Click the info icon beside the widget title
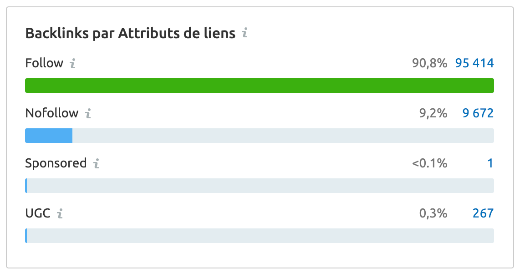The image size is (520, 273). (x=245, y=33)
